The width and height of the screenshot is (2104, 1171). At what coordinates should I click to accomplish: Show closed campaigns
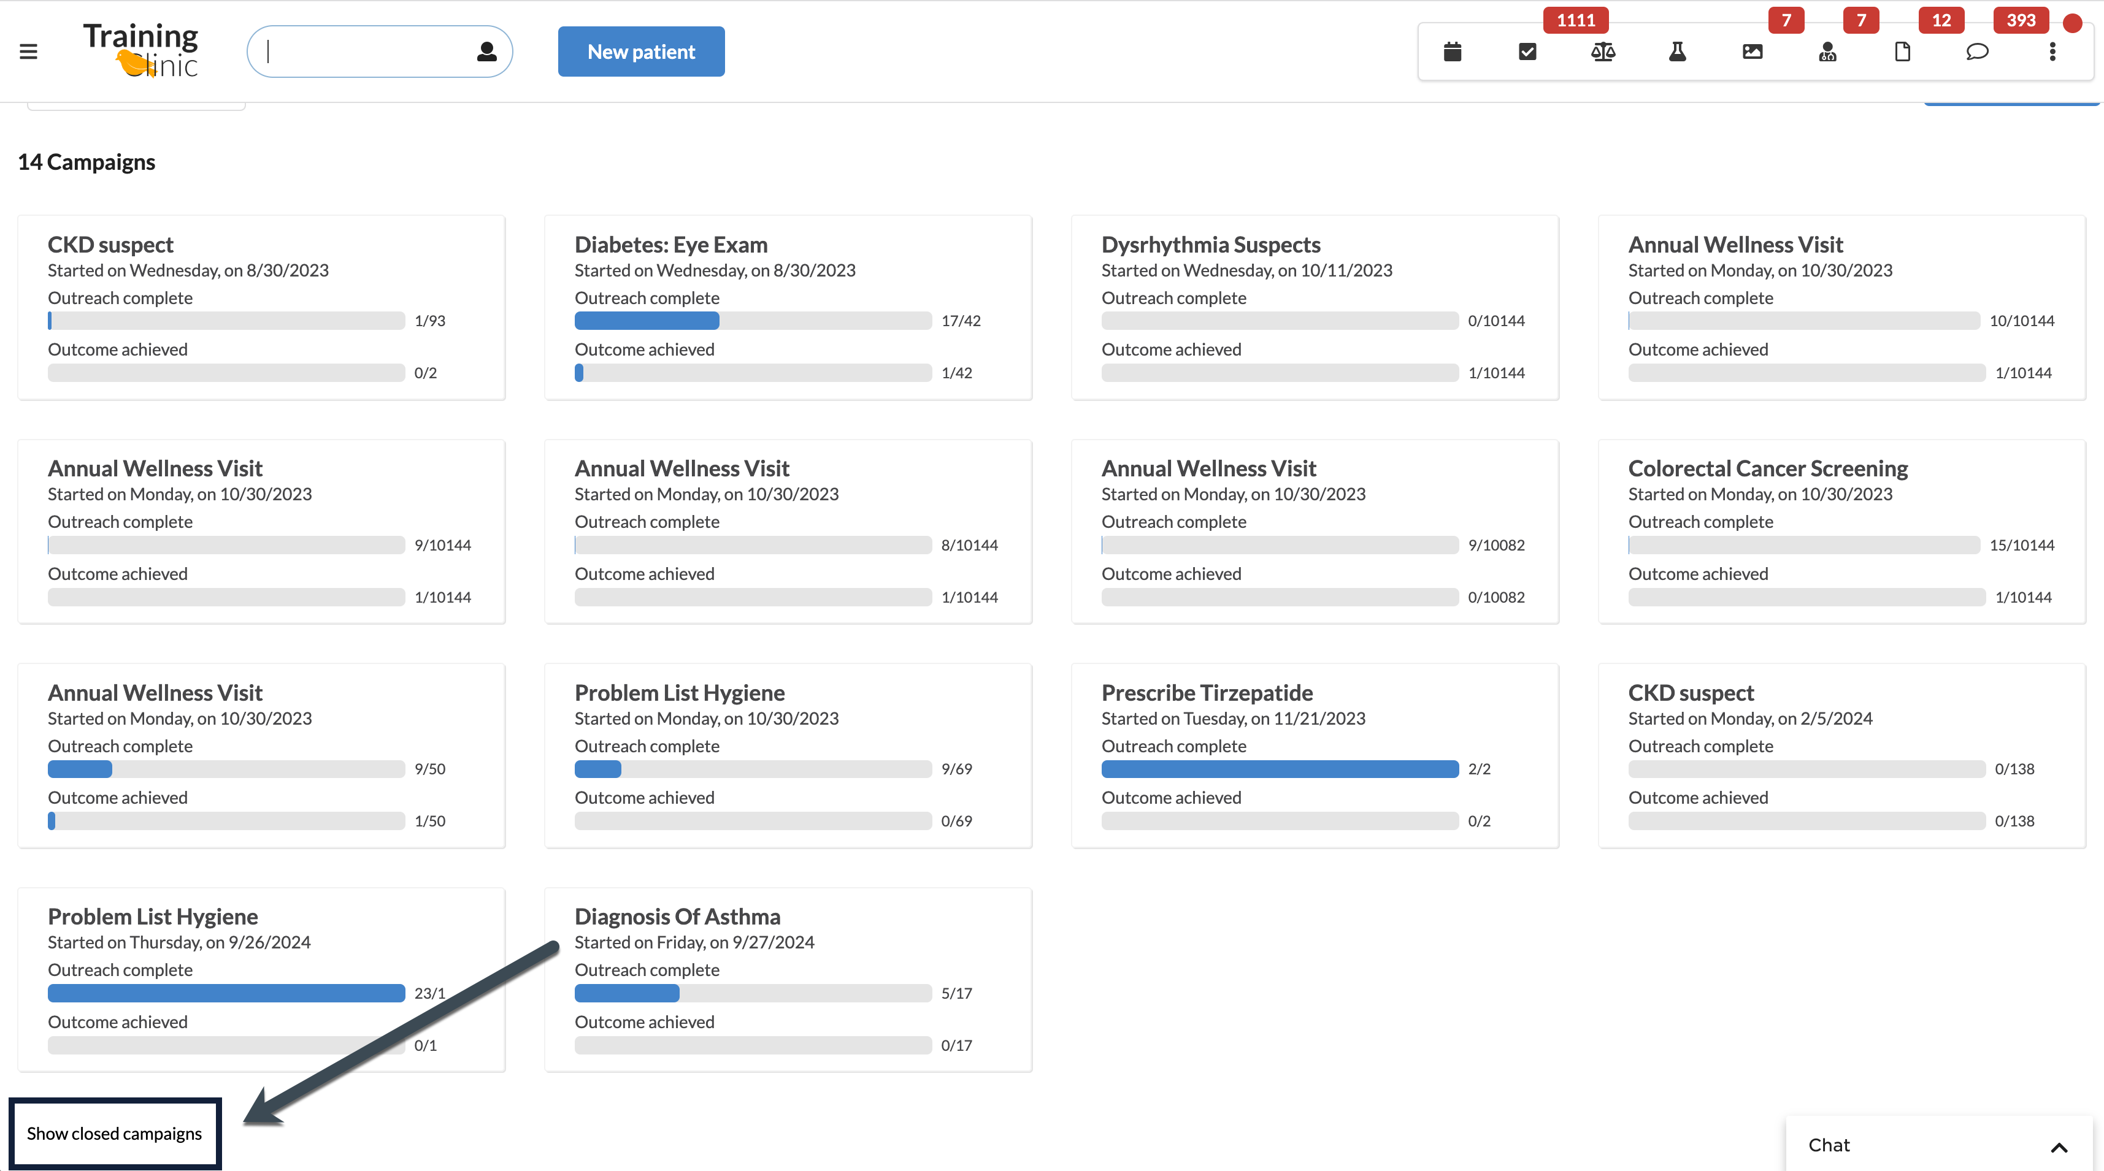pos(114,1134)
